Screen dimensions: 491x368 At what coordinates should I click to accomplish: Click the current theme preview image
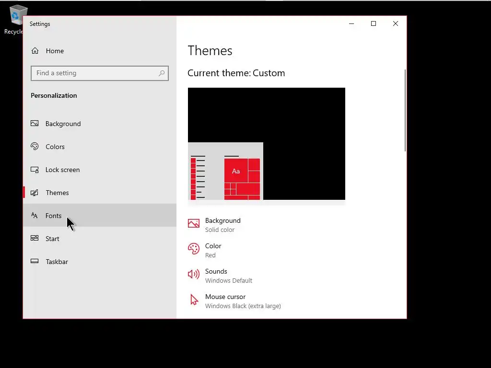click(267, 144)
